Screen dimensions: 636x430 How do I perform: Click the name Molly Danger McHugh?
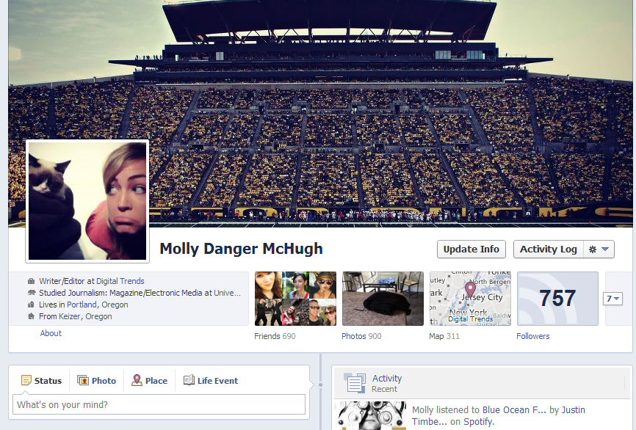point(242,249)
